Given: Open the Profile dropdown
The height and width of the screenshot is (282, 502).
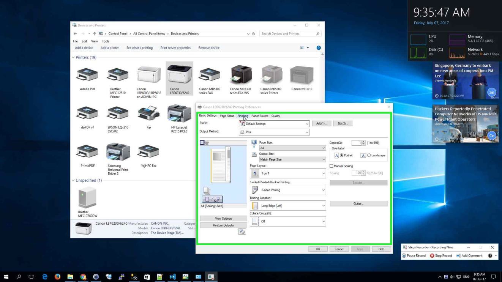Looking at the screenshot, I should [274, 124].
